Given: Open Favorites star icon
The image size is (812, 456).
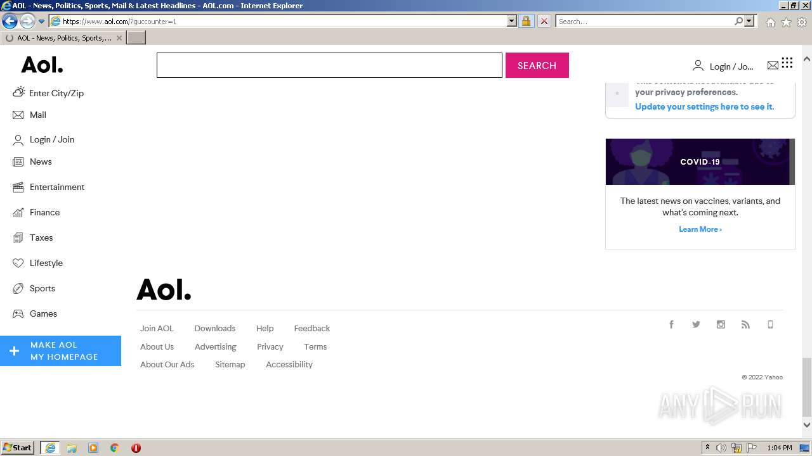Looking at the screenshot, I should pos(786,22).
